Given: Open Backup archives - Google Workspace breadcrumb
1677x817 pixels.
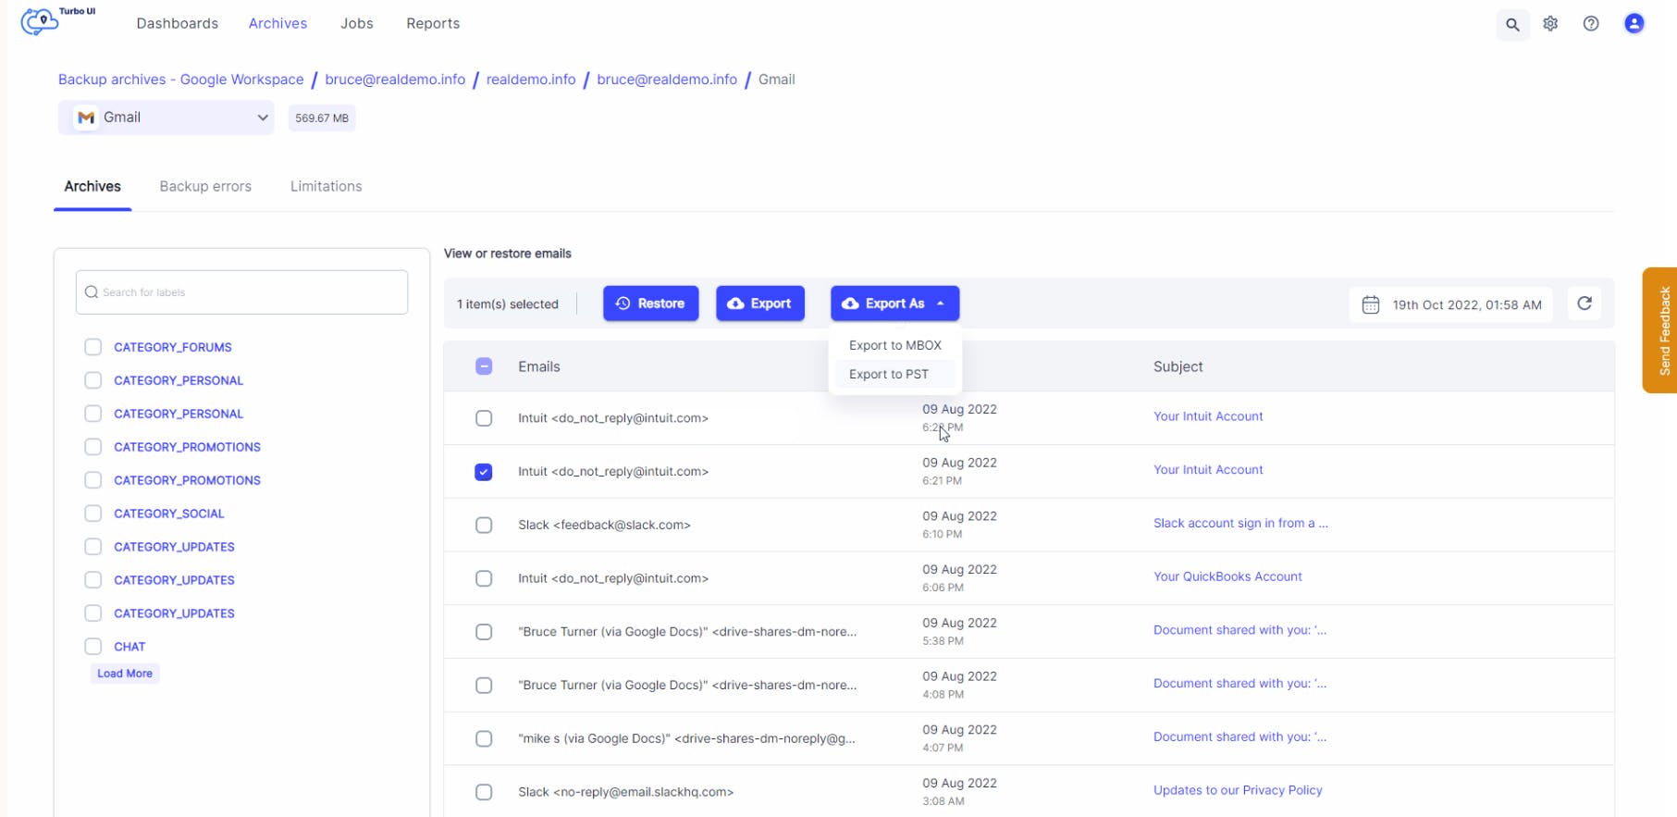Looking at the screenshot, I should click(181, 80).
